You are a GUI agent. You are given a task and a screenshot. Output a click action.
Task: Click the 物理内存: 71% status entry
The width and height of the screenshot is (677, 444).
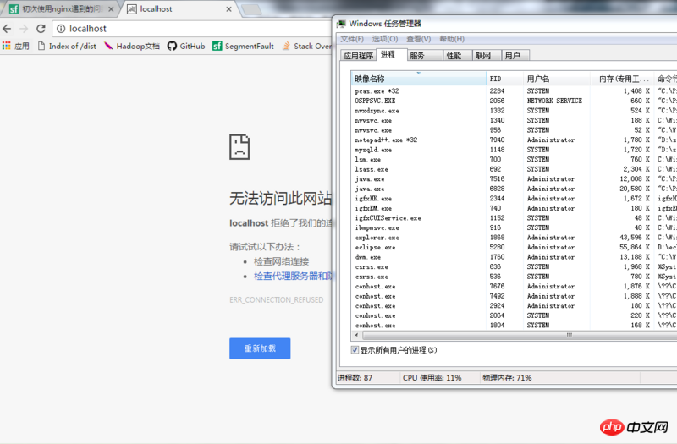pyautogui.click(x=507, y=378)
